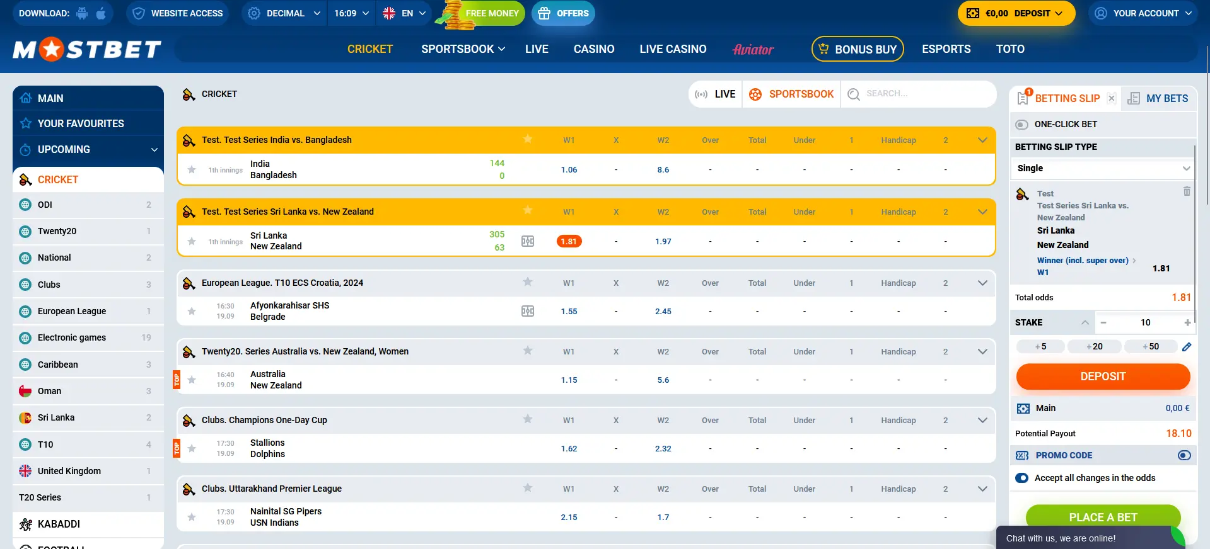Click the Apple iOS download icon
This screenshot has height=549, width=1210.
point(101,13)
